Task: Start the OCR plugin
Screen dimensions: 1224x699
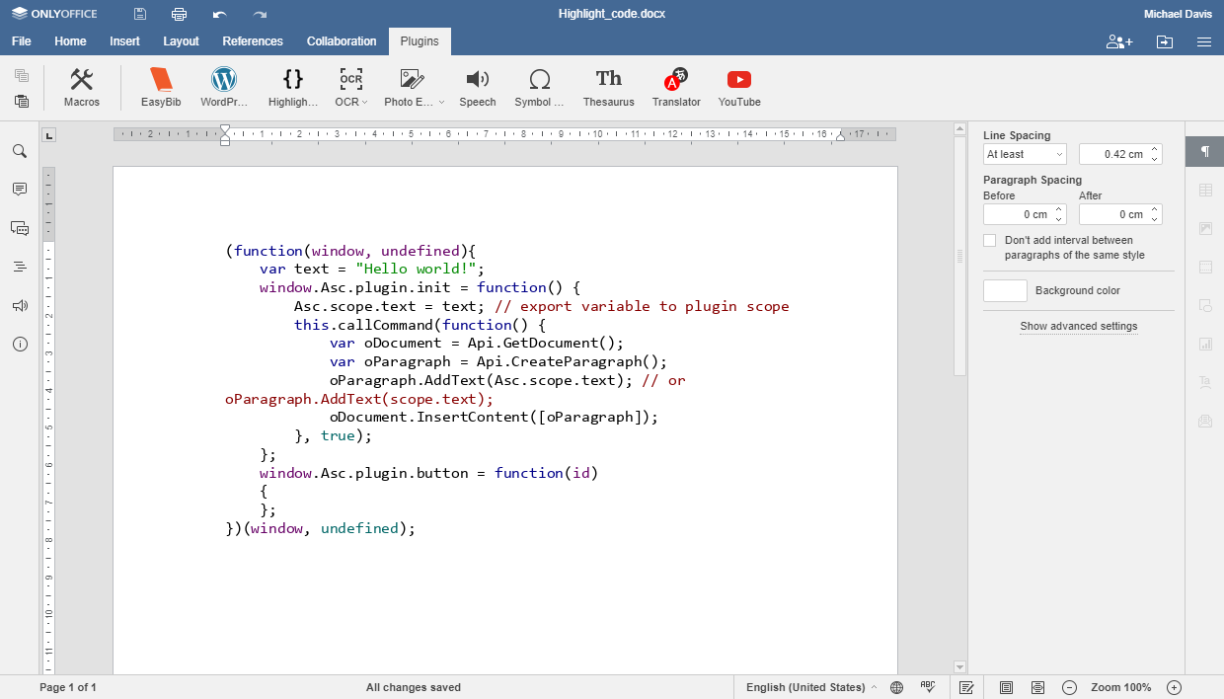Action: coord(350,88)
